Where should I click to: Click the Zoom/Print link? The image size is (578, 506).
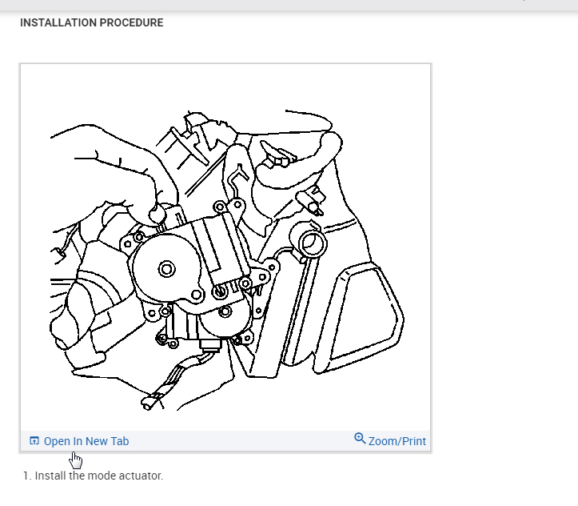[x=397, y=441]
